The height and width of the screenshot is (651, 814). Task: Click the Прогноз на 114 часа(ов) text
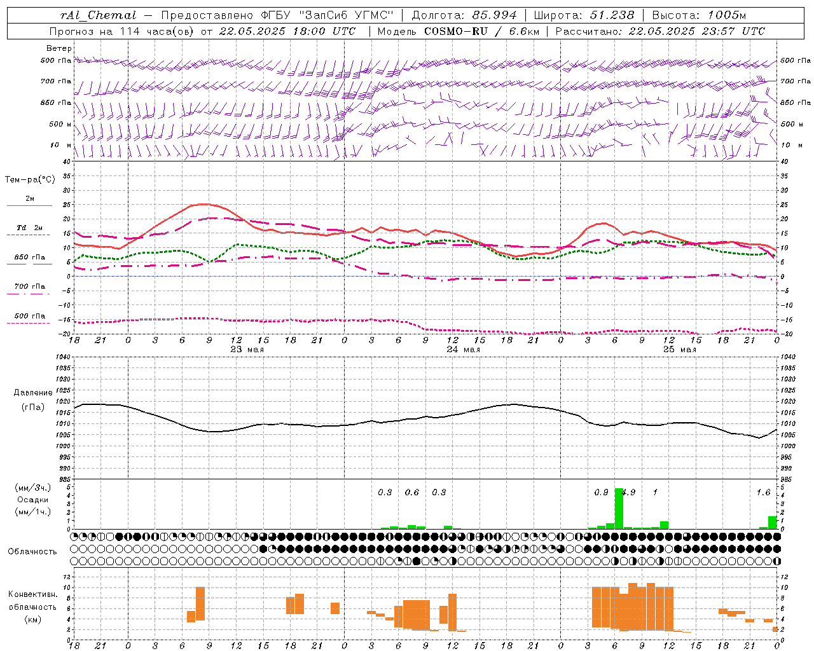[x=122, y=31]
